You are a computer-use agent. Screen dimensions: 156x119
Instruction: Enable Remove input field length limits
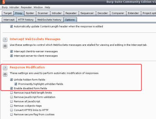coord(11,93)
